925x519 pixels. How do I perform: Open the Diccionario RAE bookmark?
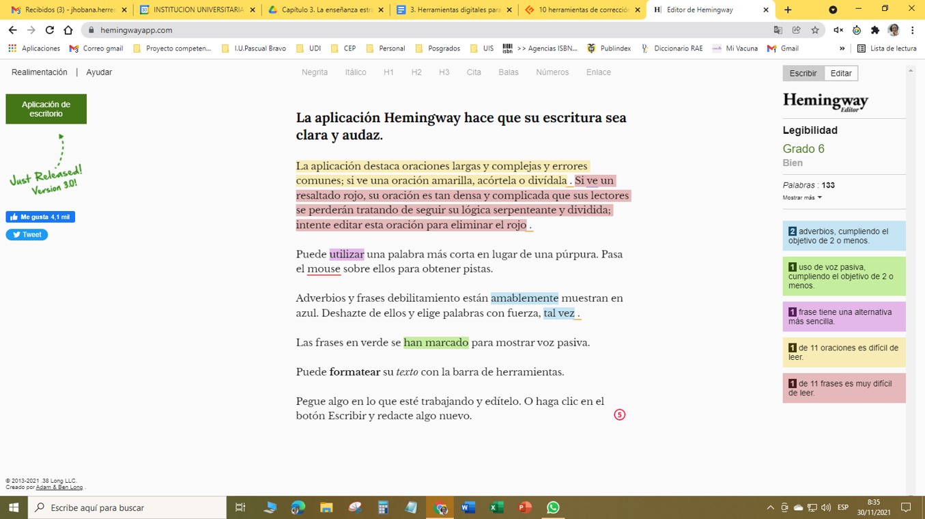pos(671,48)
